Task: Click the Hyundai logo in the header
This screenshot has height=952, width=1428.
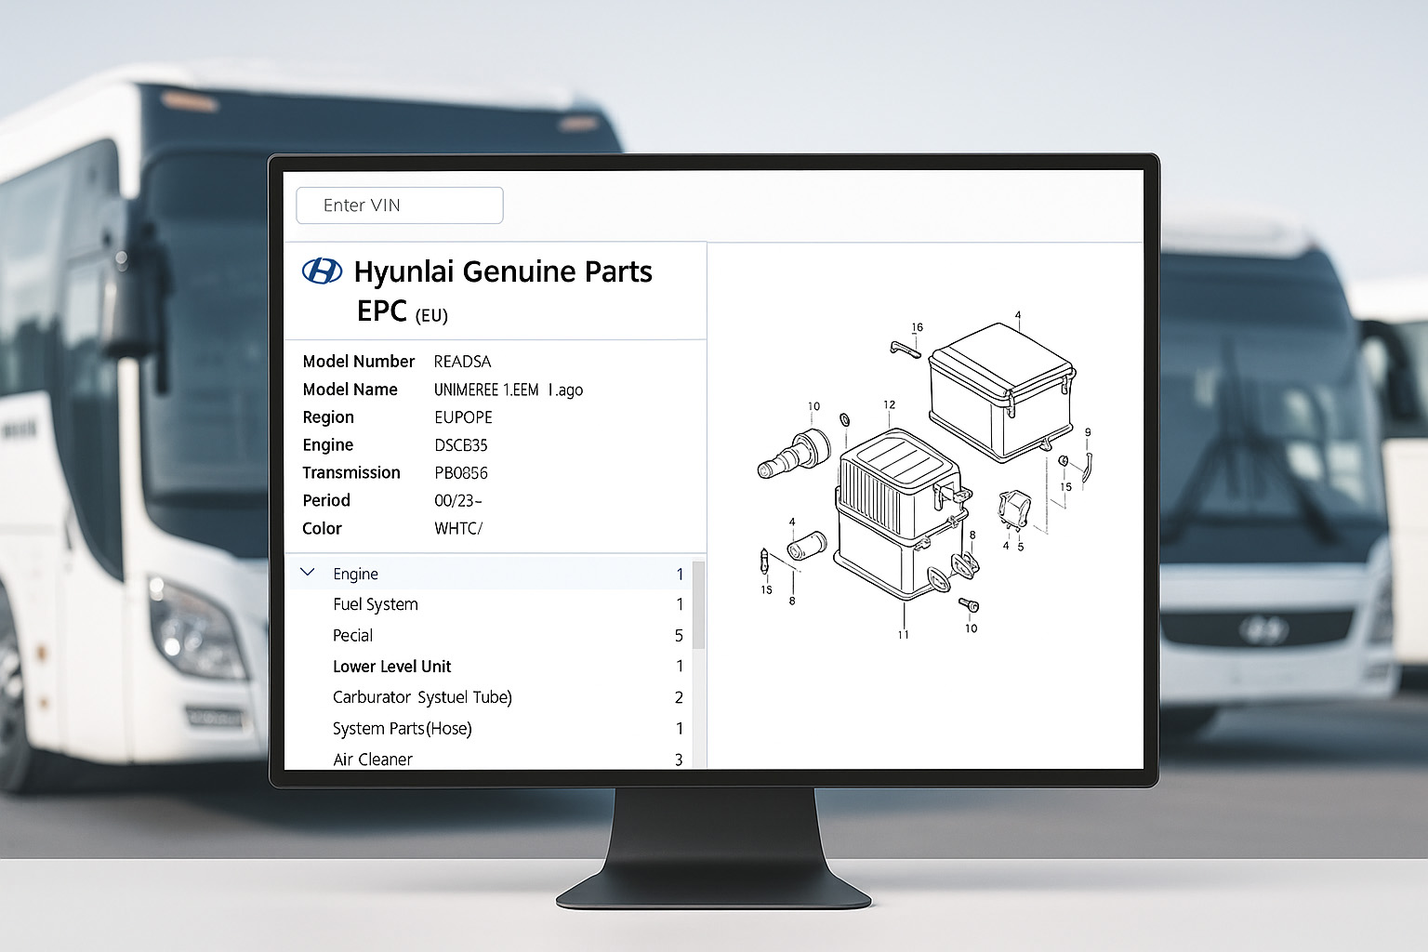Action: coord(322,271)
